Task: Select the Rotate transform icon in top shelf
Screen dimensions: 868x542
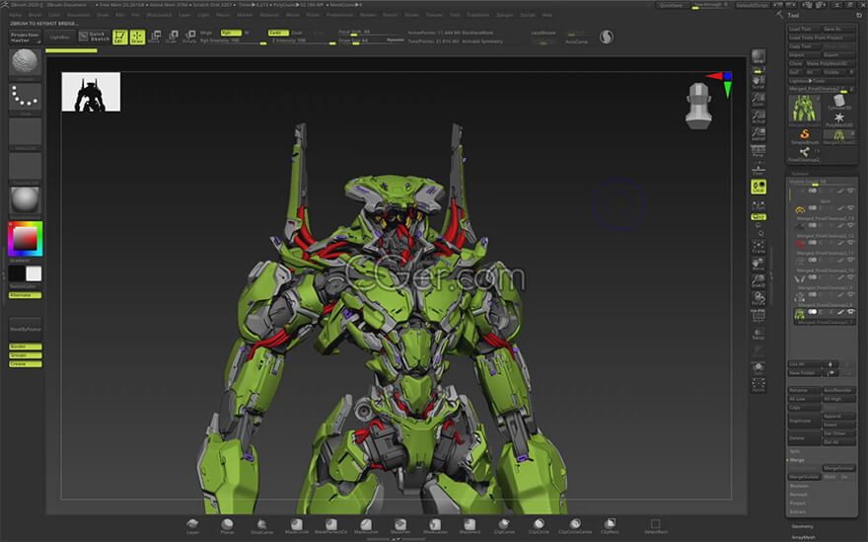Action: pyautogui.click(x=189, y=38)
